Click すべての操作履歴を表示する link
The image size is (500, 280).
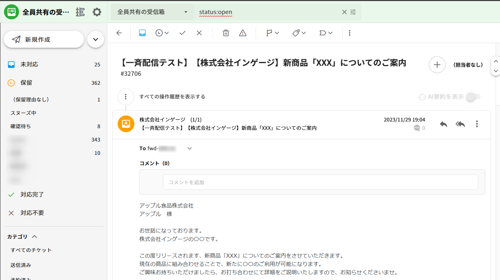tap(172, 97)
